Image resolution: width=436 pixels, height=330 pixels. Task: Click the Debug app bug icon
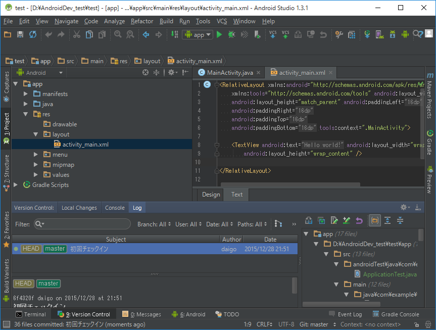pos(231,34)
